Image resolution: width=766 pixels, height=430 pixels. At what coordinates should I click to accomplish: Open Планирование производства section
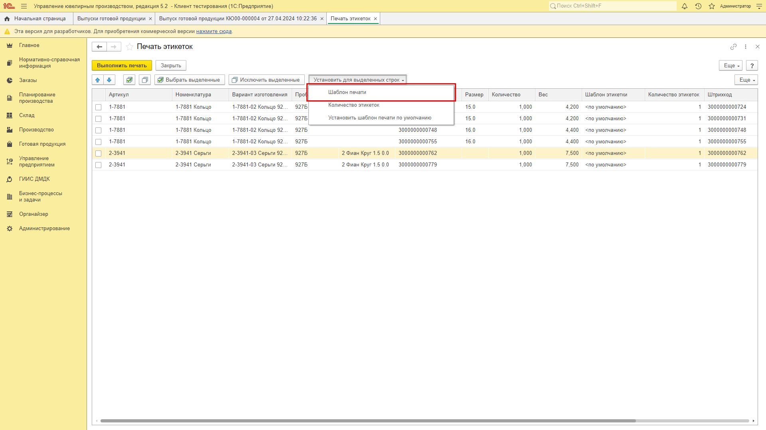(43, 98)
